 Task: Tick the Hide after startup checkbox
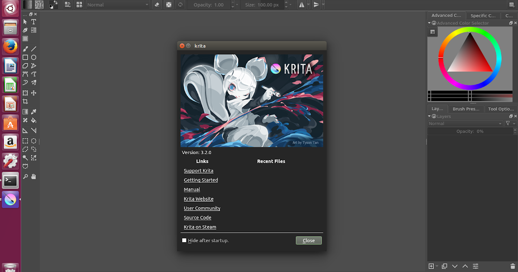click(x=184, y=240)
